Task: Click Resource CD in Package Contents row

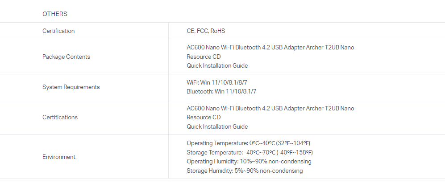Action: [x=204, y=57]
